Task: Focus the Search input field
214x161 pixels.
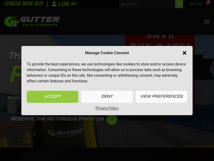Action: 147,4
